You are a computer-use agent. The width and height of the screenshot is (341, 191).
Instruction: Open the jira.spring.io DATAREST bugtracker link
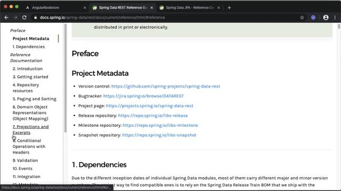tap(143, 96)
